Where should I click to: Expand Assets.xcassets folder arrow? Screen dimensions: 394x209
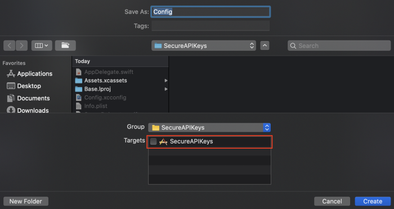click(x=166, y=81)
